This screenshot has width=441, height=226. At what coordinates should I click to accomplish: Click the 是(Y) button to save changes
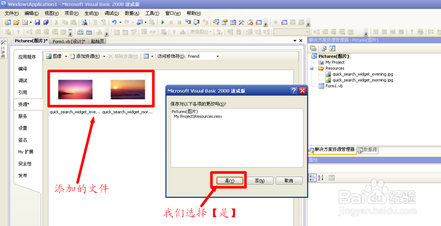click(x=229, y=181)
